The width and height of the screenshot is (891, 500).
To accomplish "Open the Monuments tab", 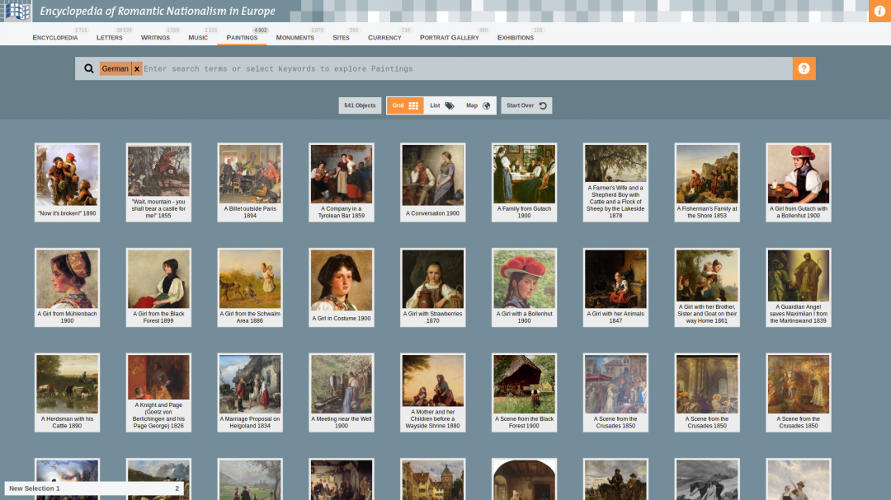I will pyautogui.click(x=295, y=37).
